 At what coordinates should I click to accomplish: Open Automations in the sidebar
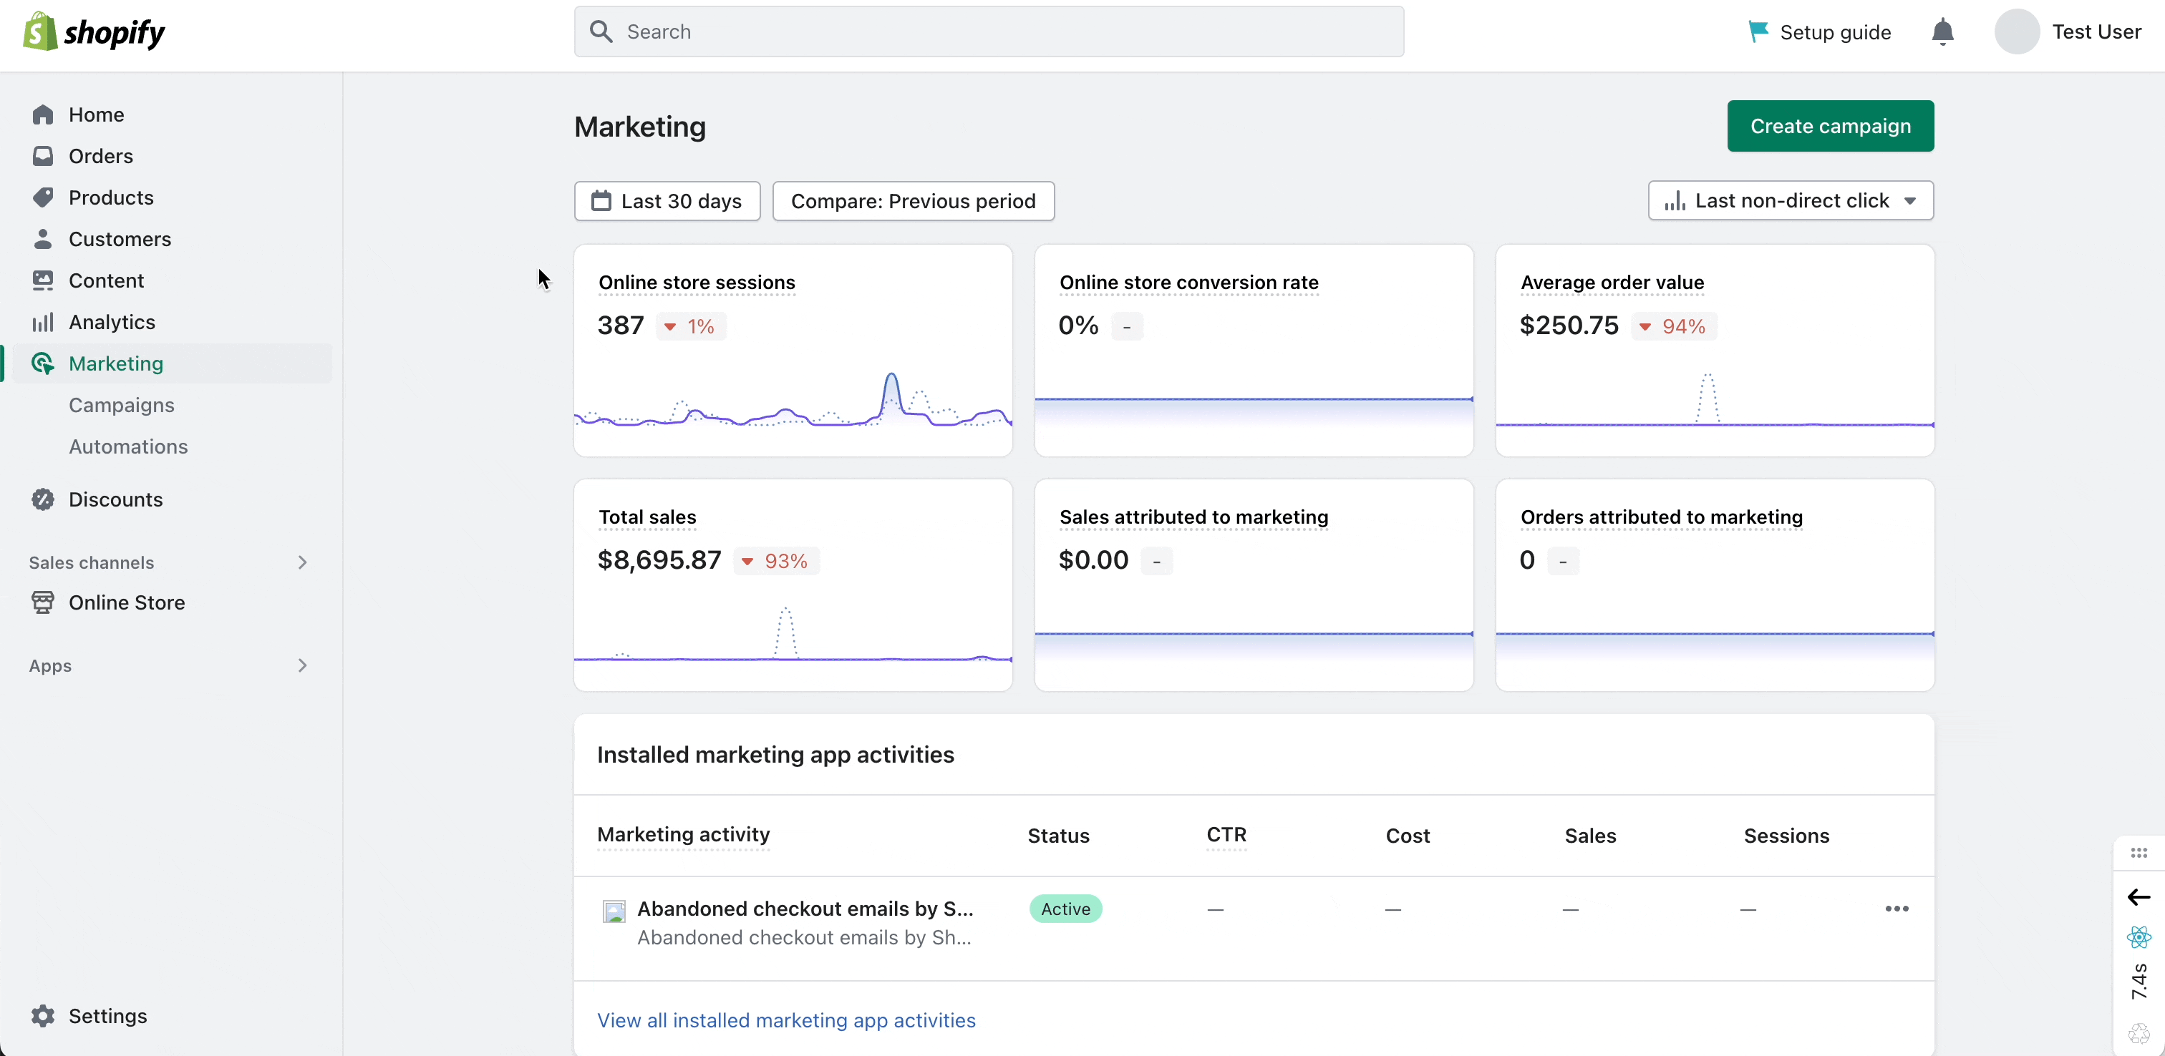(129, 447)
